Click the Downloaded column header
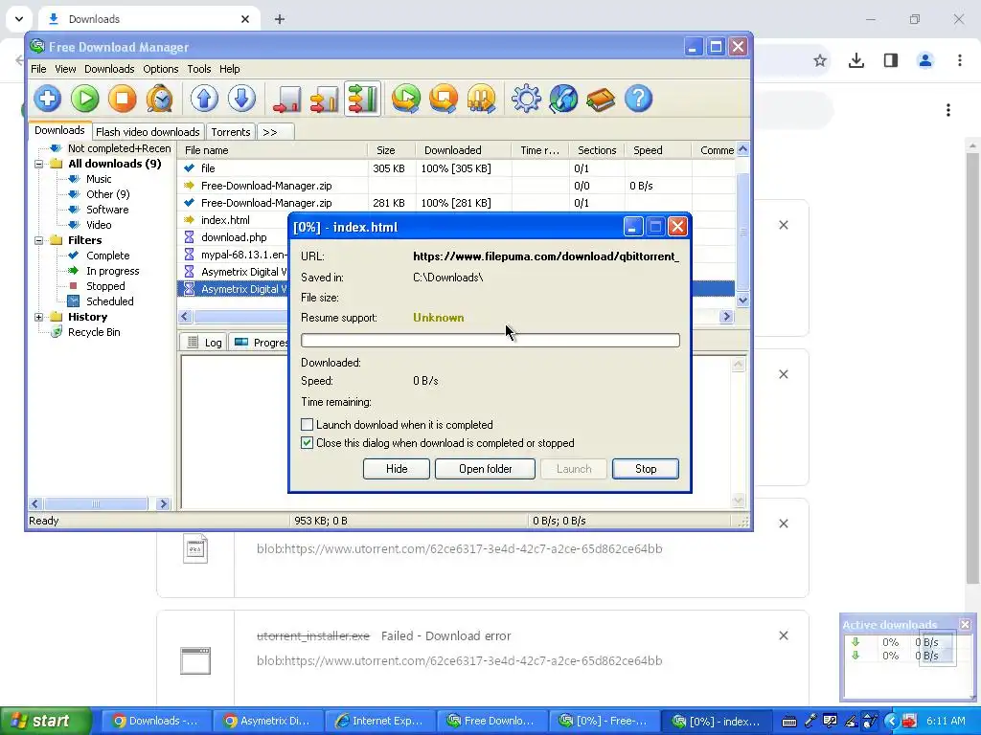The height and width of the screenshot is (735, 981). tap(464, 150)
